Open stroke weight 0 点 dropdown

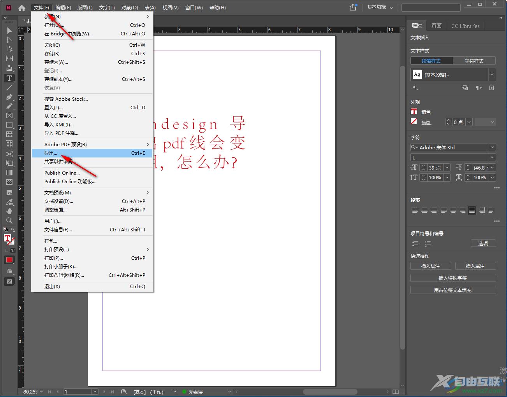click(469, 122)
